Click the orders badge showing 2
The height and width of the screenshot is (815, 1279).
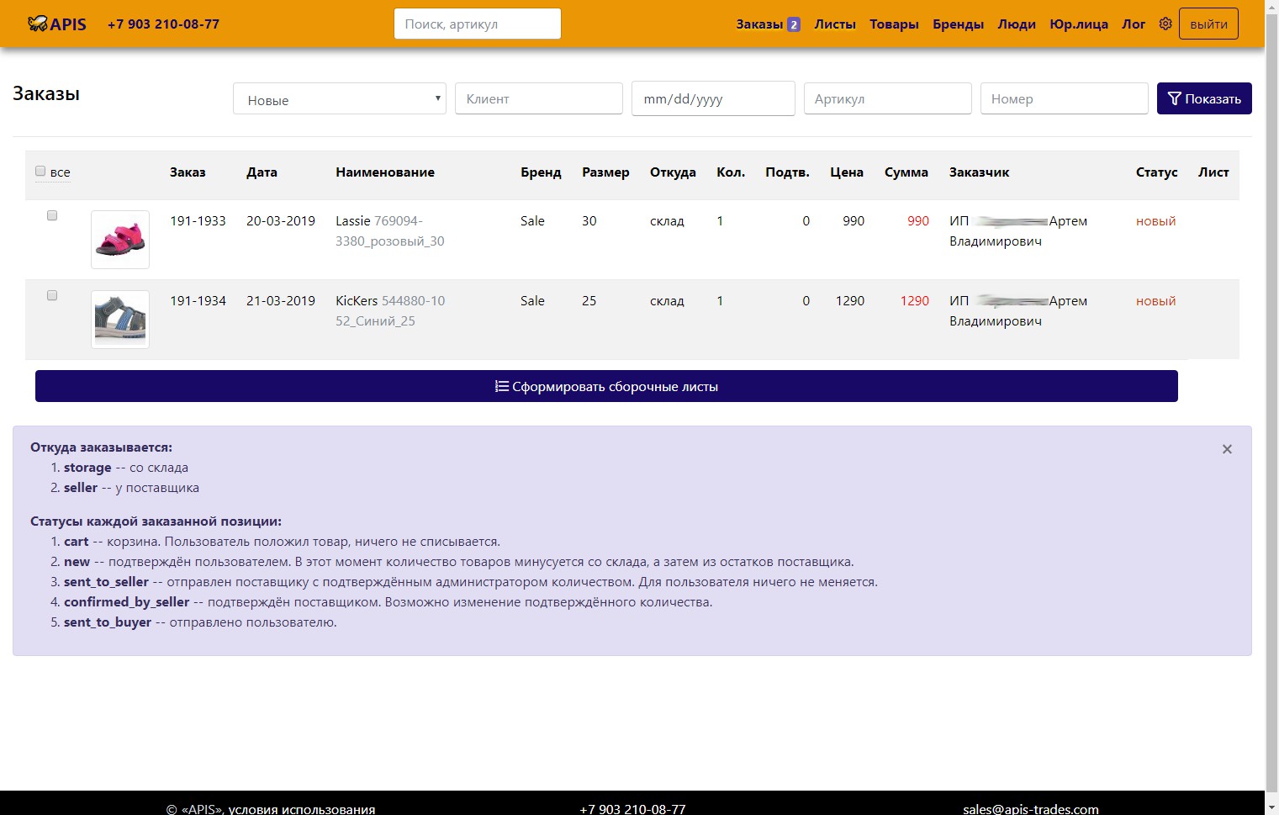pyautogui.click(x=793, y=24)
